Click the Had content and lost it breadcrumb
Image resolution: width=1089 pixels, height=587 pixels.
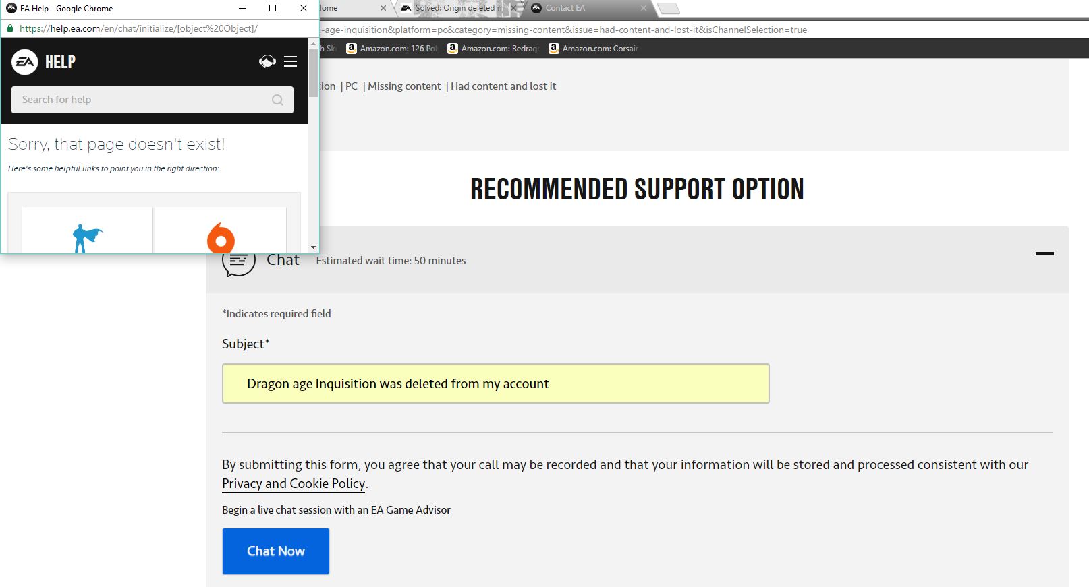503,86
